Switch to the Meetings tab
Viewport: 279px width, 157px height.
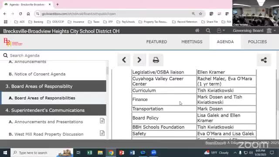[x=192, y=42]
